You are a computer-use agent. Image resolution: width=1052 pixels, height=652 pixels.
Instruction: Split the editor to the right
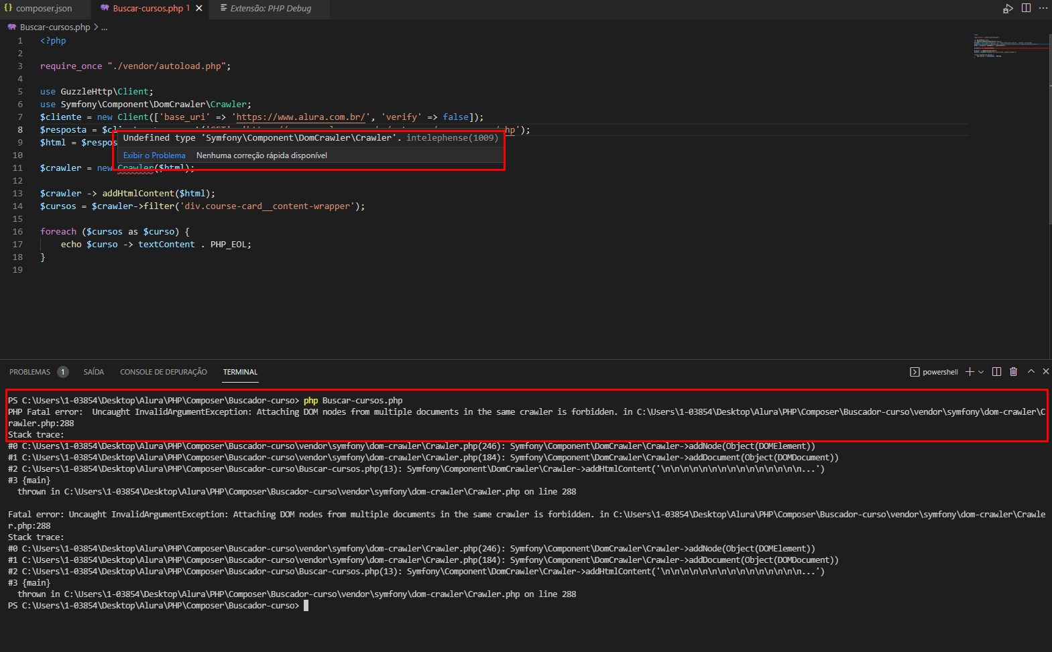tap(1026, 8)
